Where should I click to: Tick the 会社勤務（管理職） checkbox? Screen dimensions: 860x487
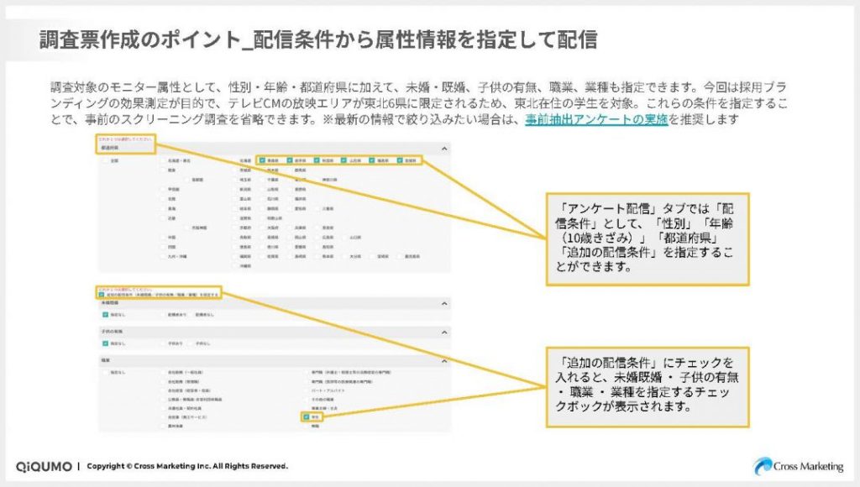[x=163, y=381]
